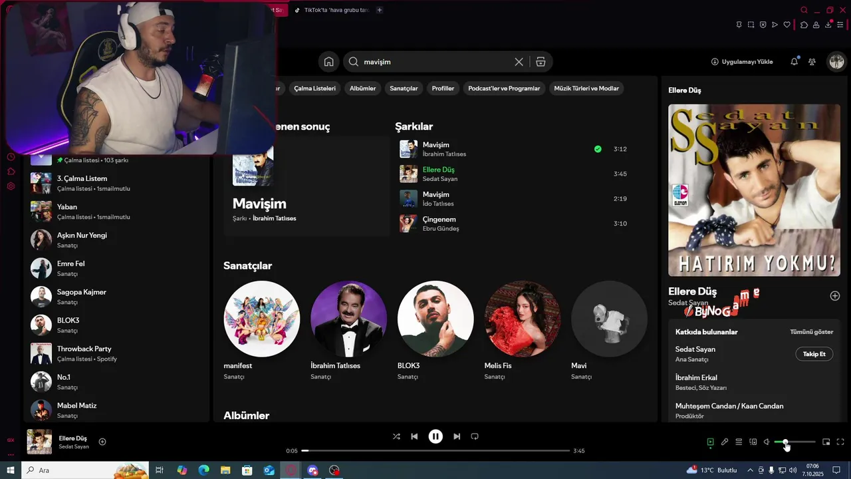Screen dimensions: 851x479
Task: Open Melis Fis artist circle
Action: pyautogui.click(x=523, y=319)
